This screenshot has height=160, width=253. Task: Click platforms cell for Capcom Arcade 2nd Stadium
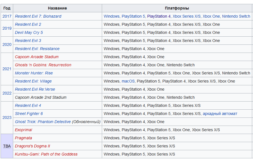[x=177, y=97]
